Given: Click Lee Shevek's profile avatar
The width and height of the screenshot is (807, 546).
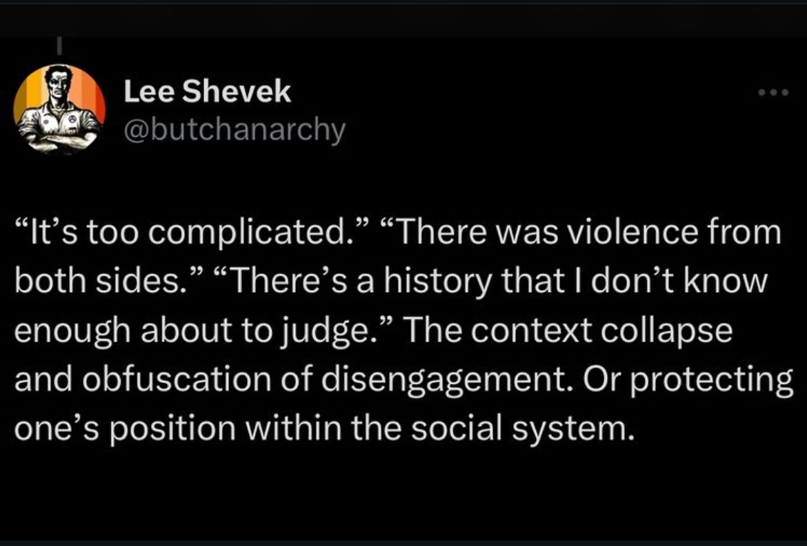Looking at the screenshot, I should [59, 108].
